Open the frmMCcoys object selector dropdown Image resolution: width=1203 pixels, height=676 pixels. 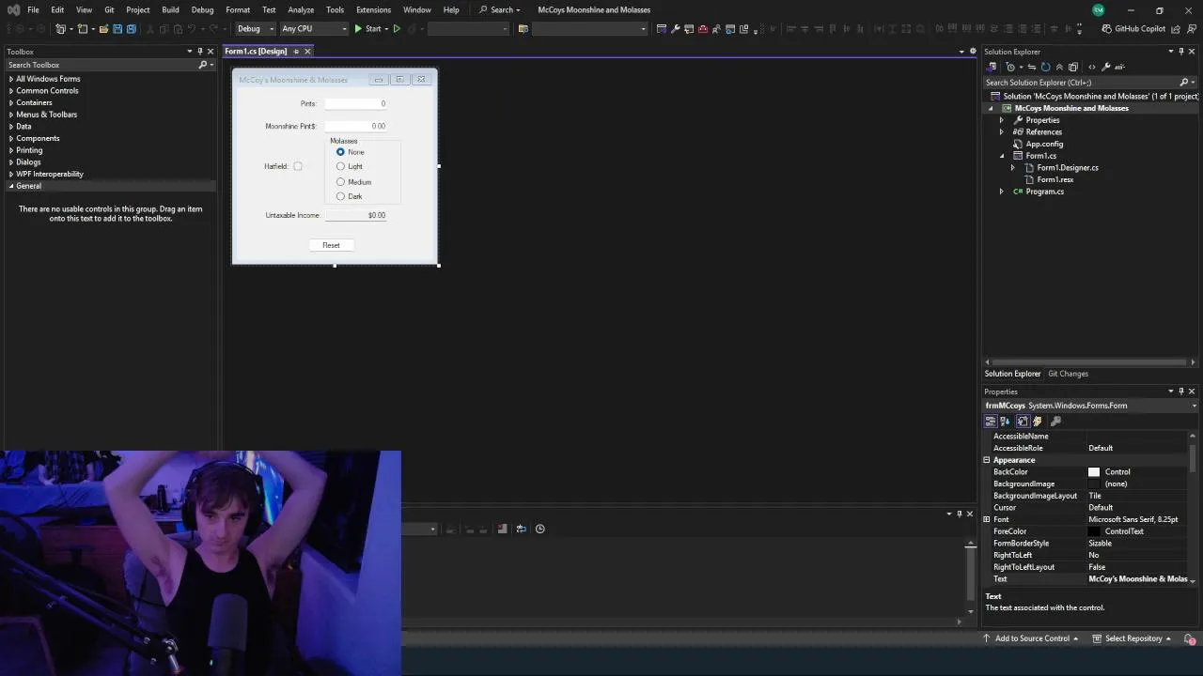click(x=1194, y=406)
